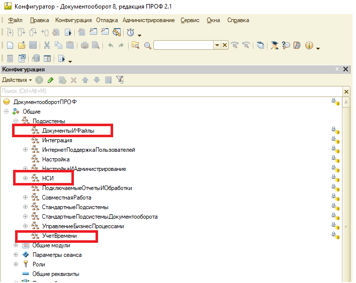
Task: Open the Syntax Assistant graduate icon
Action: point(275,45)
